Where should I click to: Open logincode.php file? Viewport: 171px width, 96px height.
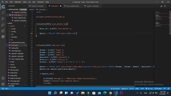(x=15, y=78)
